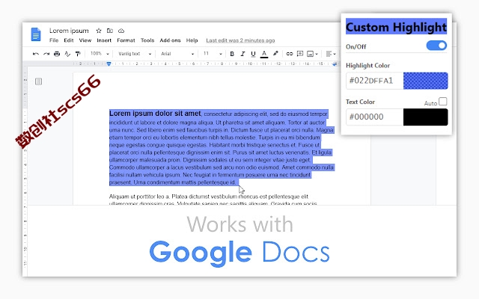
Task: Open the Tools menu
Action: click(147, 40)
